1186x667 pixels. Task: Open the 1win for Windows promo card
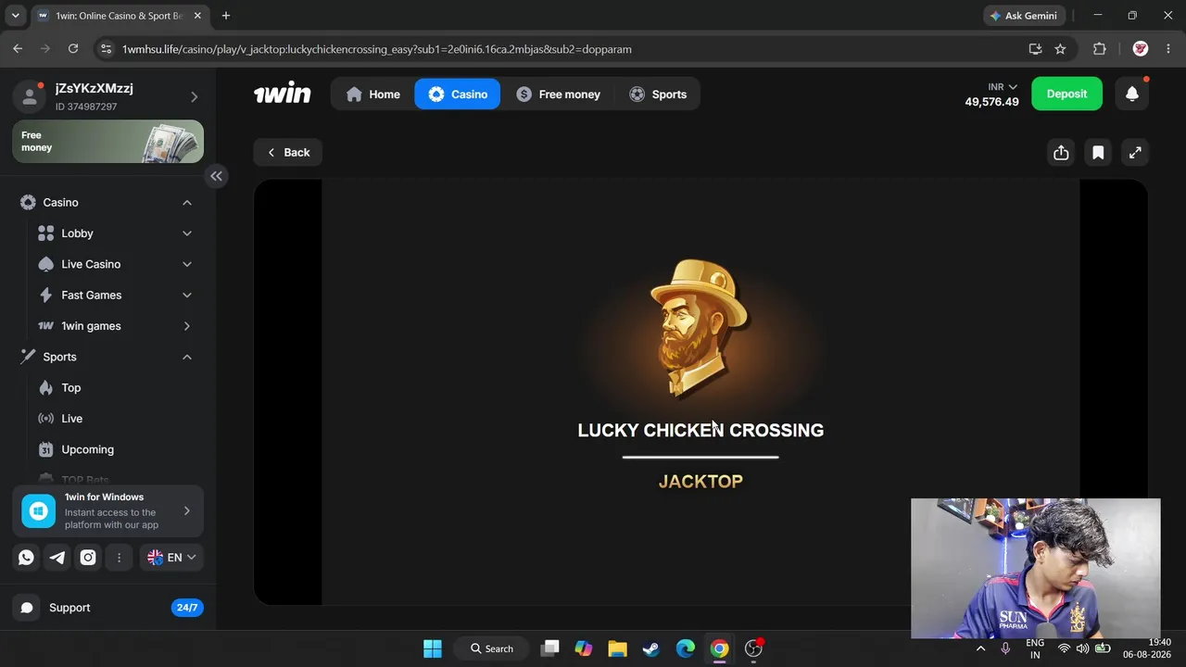click(108, 510)
